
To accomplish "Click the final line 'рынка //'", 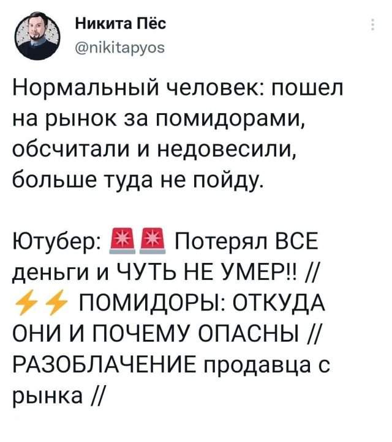I will [58, 396].
